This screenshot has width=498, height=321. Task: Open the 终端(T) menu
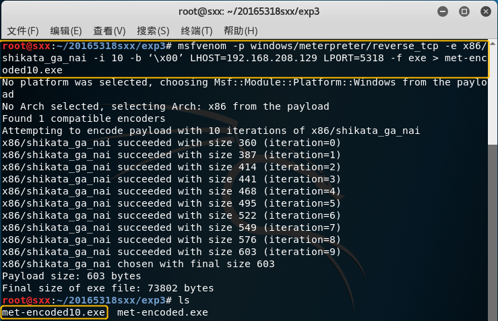click(x=197, y=31)
